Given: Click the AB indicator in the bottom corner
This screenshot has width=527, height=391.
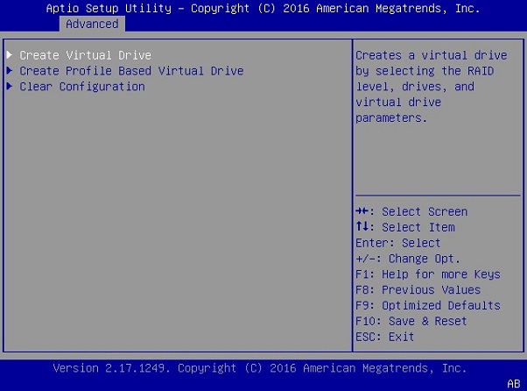Looking at the screenshot, I should 514,383.
